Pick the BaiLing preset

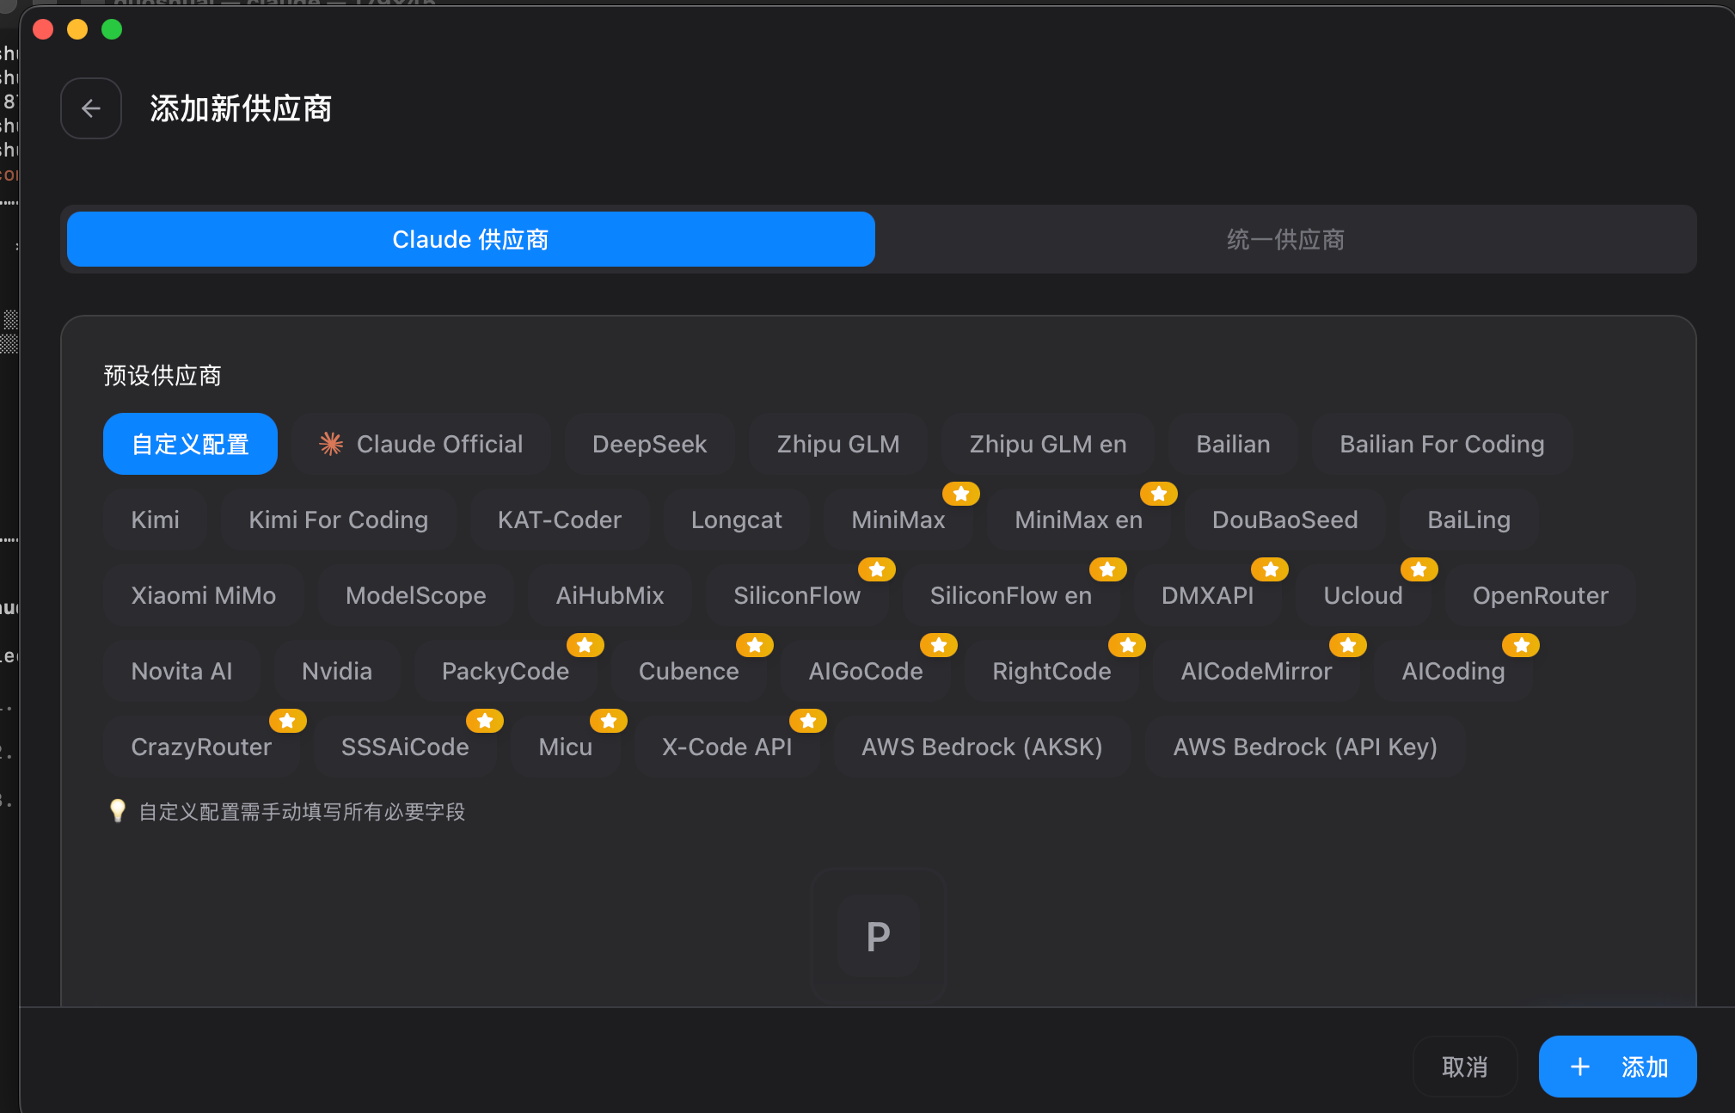(1468, 520)
